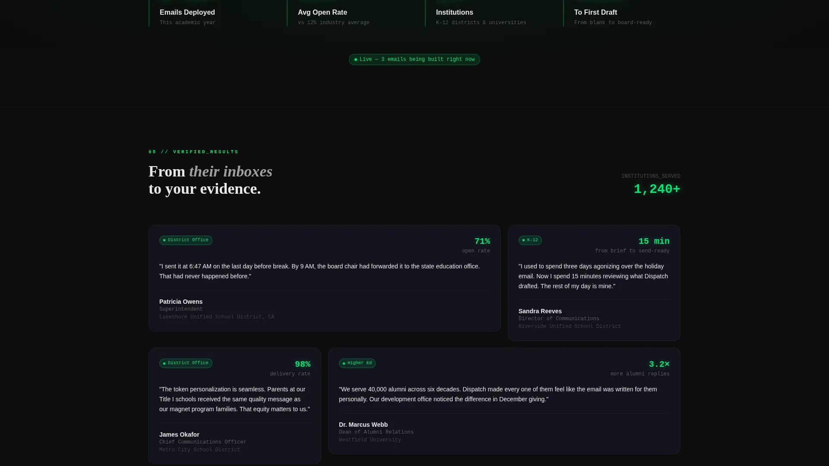829x466 pixels.
Task: Click the green dot in the Live status pill
Action: click(x=356, y=60)
